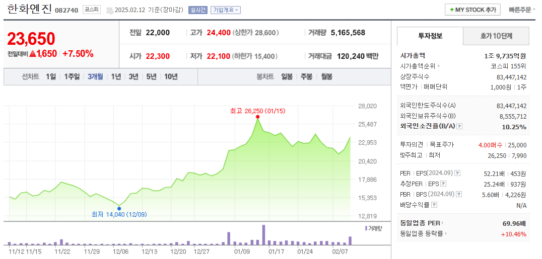Click the calendar icon beside 2025.02.12 date
Viewport: 542px width, 259px height.
[x=110, y=11]
